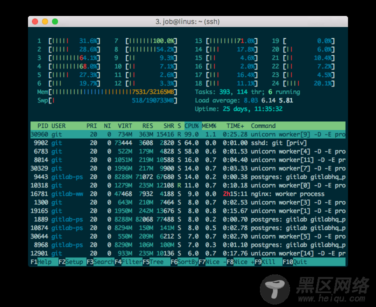Click the S state column header
Viewport: 376px width, 307px height.
[179, 126]
